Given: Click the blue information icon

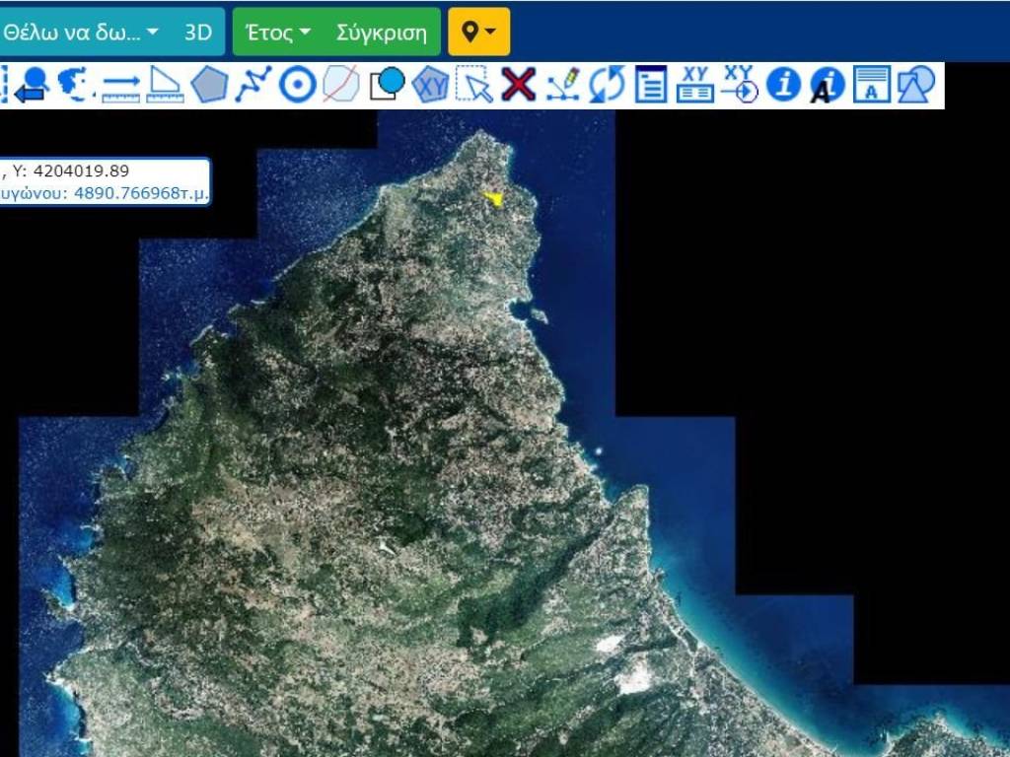Looking at the screenshot, I should (x=784, y=85).
